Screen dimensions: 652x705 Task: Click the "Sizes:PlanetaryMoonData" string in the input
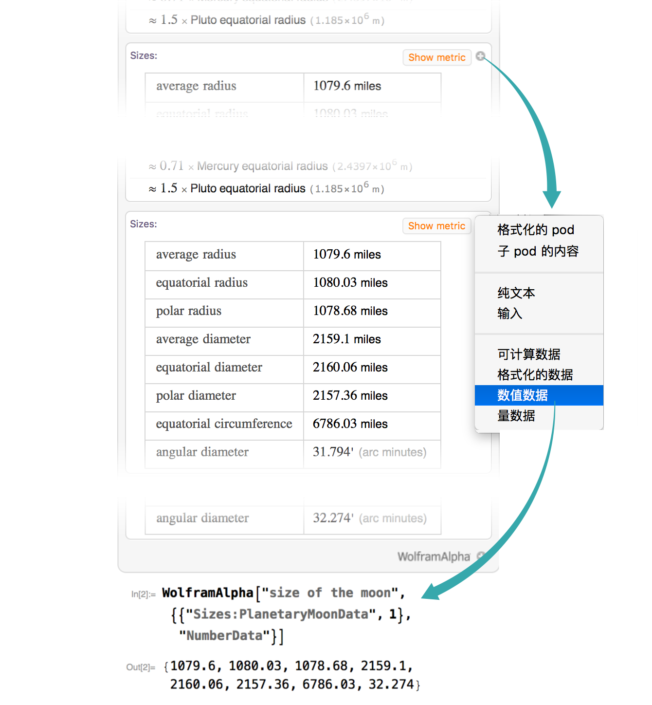pyautogui.click(x=280, y=614)
